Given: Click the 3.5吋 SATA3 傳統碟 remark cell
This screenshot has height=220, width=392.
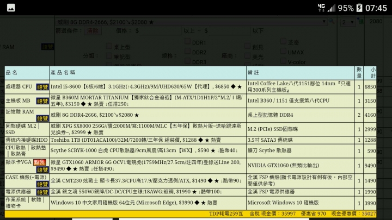Looking at the screenshot, I should click(300, 140).
